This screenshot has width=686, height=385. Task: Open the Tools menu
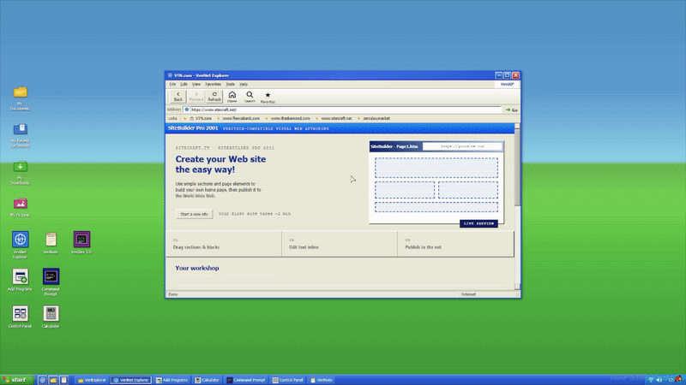[230, 84]
